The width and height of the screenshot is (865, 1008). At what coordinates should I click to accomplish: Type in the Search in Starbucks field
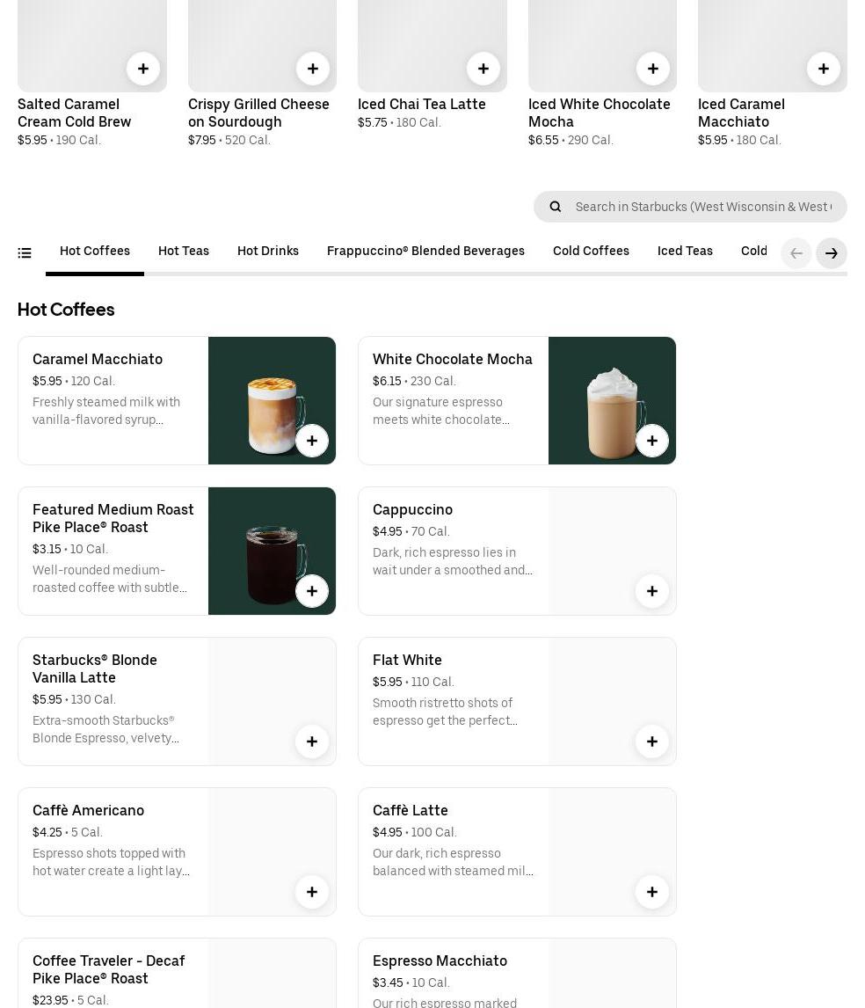703,207
